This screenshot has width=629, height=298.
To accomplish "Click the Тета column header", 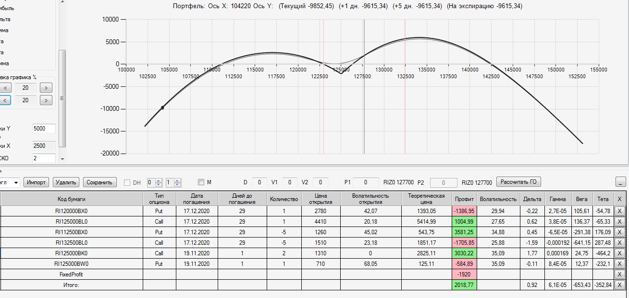I will point(603,199).
